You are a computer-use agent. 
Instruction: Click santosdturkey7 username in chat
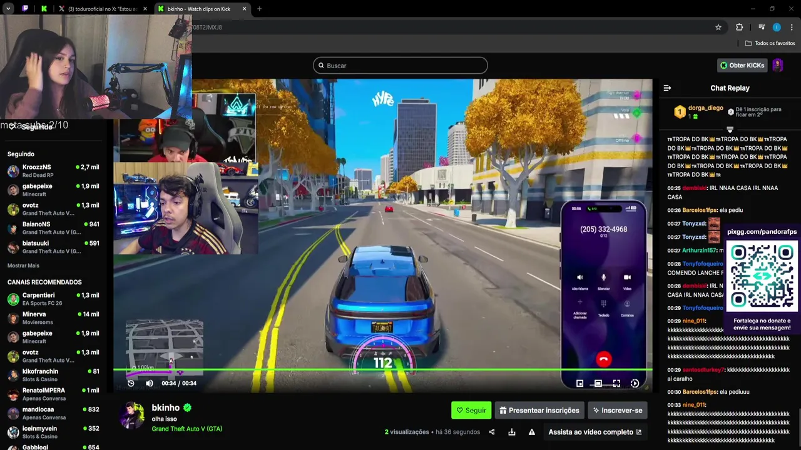click(703, 370)
